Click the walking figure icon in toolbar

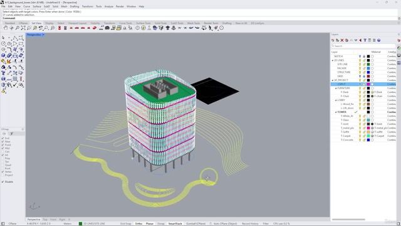(211, 28)
